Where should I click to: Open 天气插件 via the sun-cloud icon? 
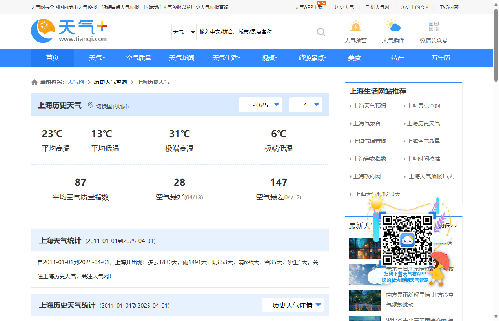[x=393, y=26]
